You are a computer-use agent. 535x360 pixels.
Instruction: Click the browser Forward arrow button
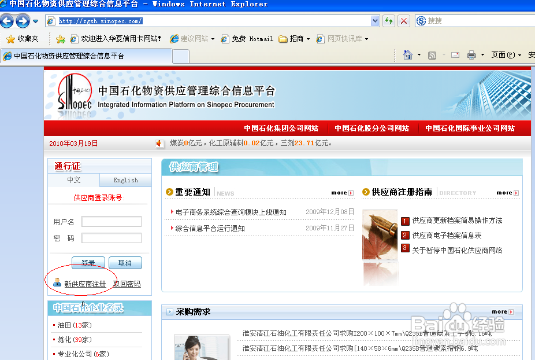click(23, 21)
